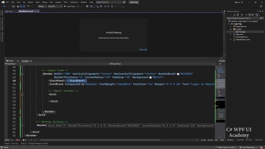Screen dimensions: 265x149
Task: Click Collapse All in Solution Explorer toolbar
Action: click(249, 15)
